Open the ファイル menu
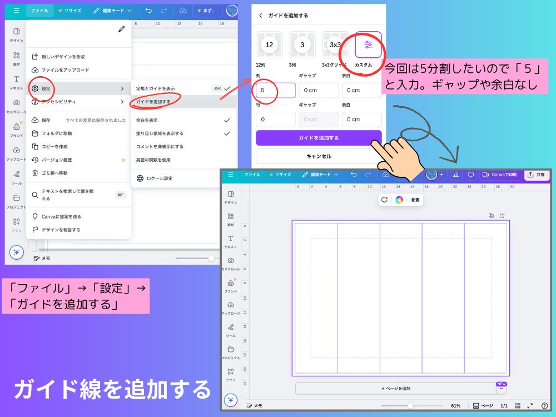The height and width of the screenshot is (417, 556). click(39, 10)
